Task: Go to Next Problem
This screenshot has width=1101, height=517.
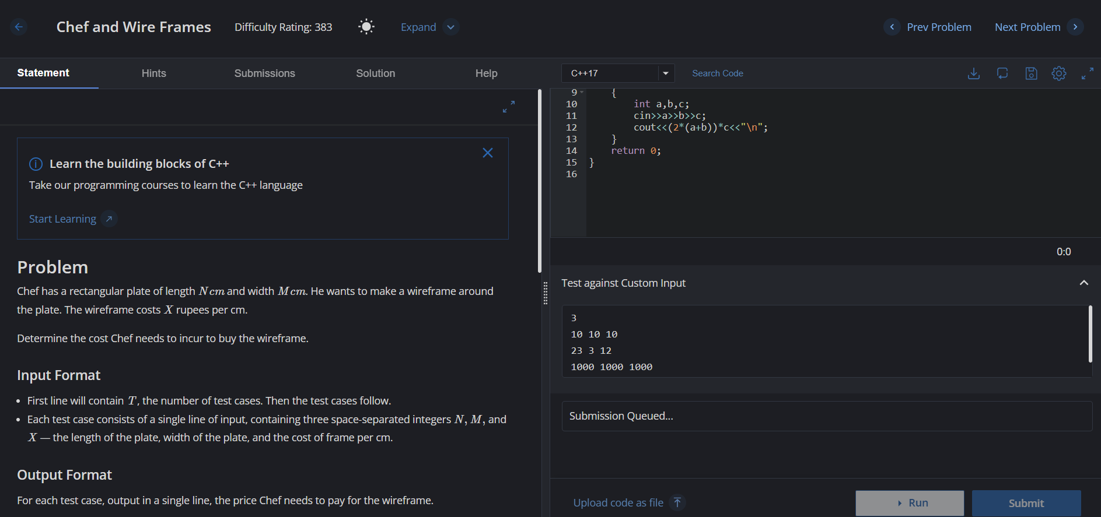Action: click(x=1027, y=27)
